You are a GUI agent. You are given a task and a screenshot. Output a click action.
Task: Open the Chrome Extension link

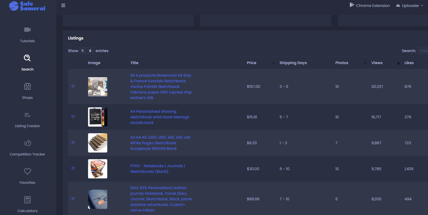(x=370, y=5)
